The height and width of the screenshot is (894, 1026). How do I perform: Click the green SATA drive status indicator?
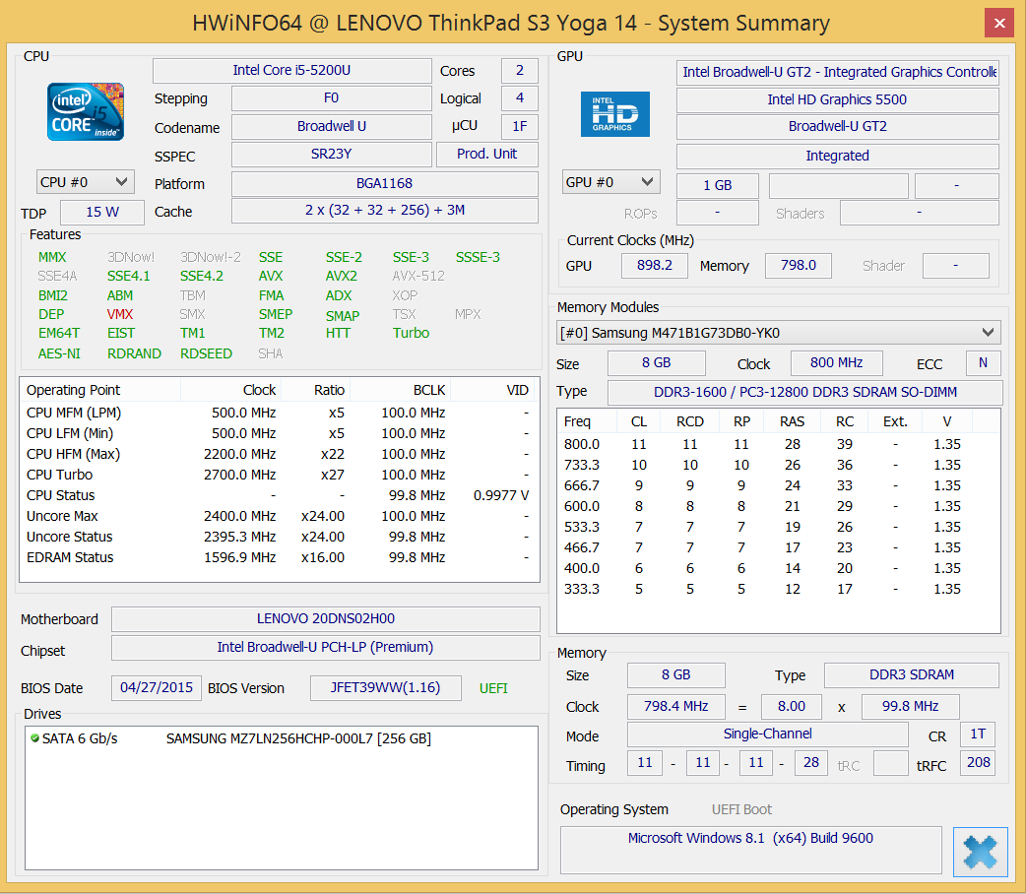point(34,737)
